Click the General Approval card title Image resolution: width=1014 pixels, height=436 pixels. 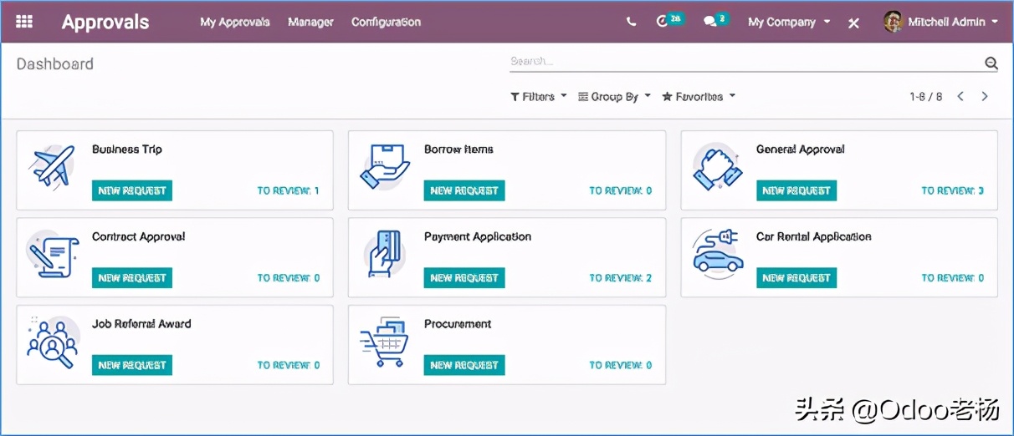pos(801,150)
